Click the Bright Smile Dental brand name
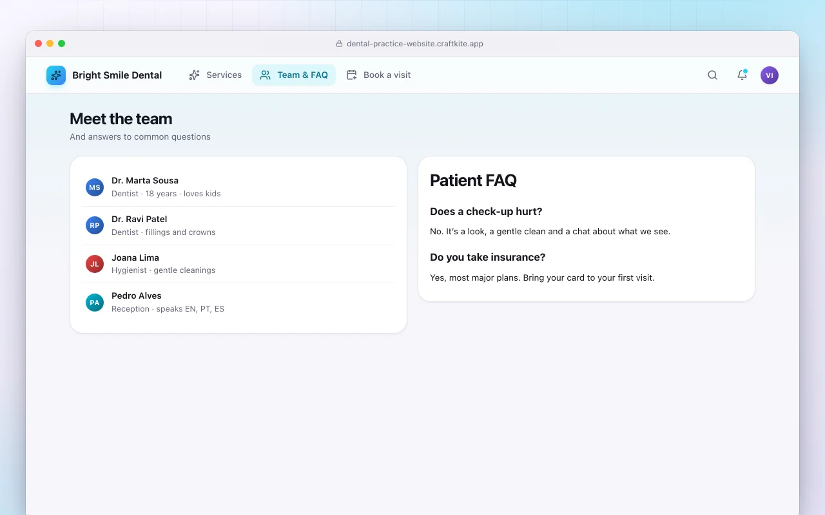825x515 pixels. pyautogui.click(x=117, y=75)
